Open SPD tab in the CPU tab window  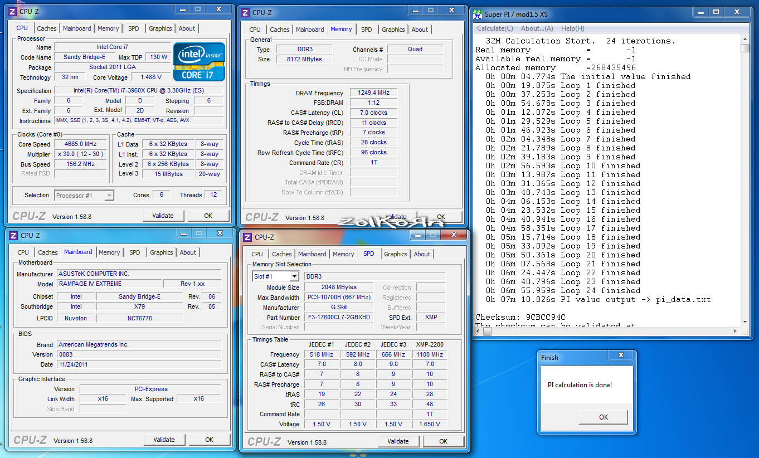pos(134,28)
